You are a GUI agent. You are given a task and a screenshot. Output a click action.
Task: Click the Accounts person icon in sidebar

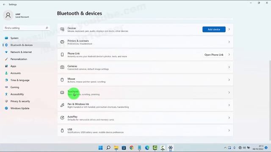click(x=6, y=73)
